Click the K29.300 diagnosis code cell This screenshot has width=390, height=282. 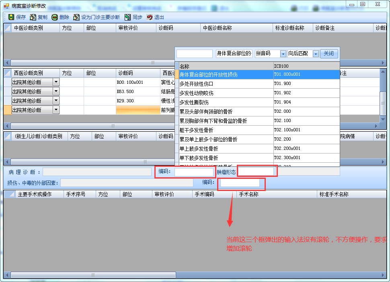(x=138, y=101)
